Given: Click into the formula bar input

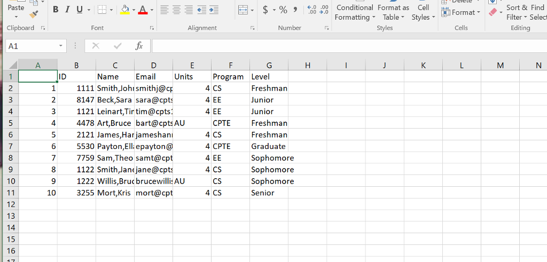Looking at the screenshot, I should (349, 46).
